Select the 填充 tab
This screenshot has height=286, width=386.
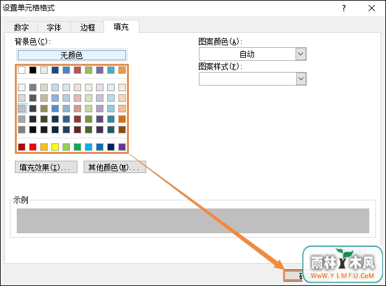click(121, 27)
